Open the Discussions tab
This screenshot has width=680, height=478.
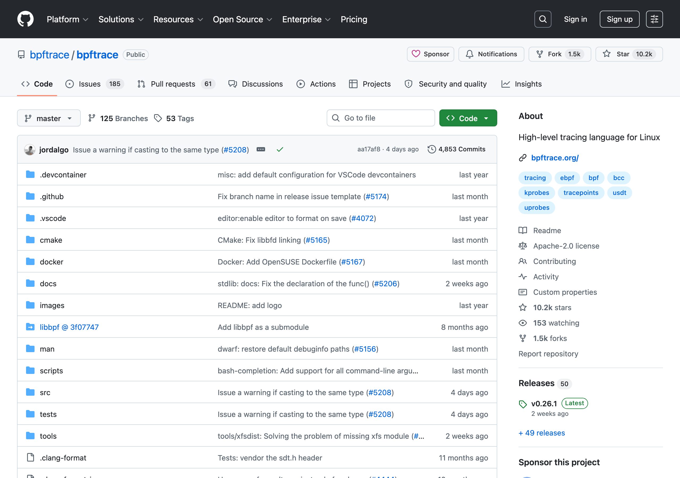[x=256, y=84]
